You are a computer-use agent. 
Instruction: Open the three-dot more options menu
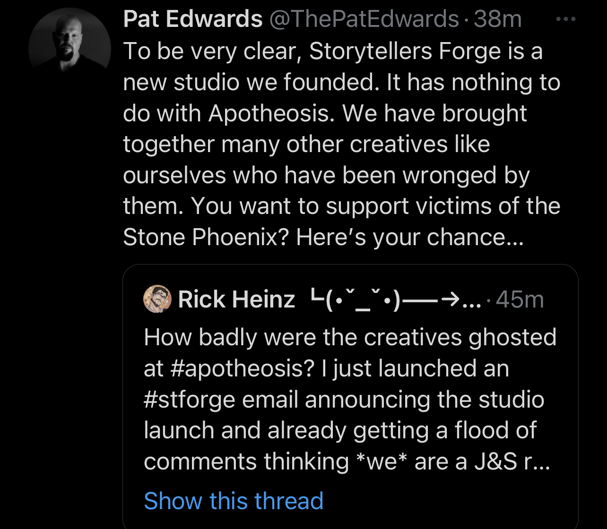coord(566,19)
